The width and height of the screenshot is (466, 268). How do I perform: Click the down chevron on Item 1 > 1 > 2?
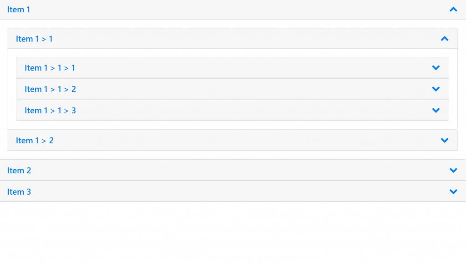click(x=436, y=89)
